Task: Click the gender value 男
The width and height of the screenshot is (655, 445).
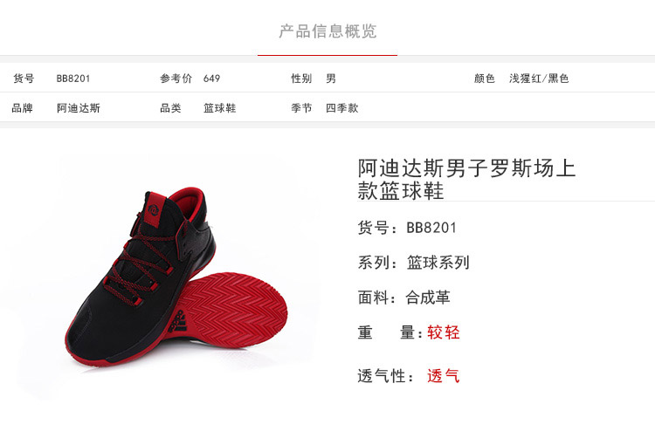Action: pyautogui.click(x=331, y=78)
